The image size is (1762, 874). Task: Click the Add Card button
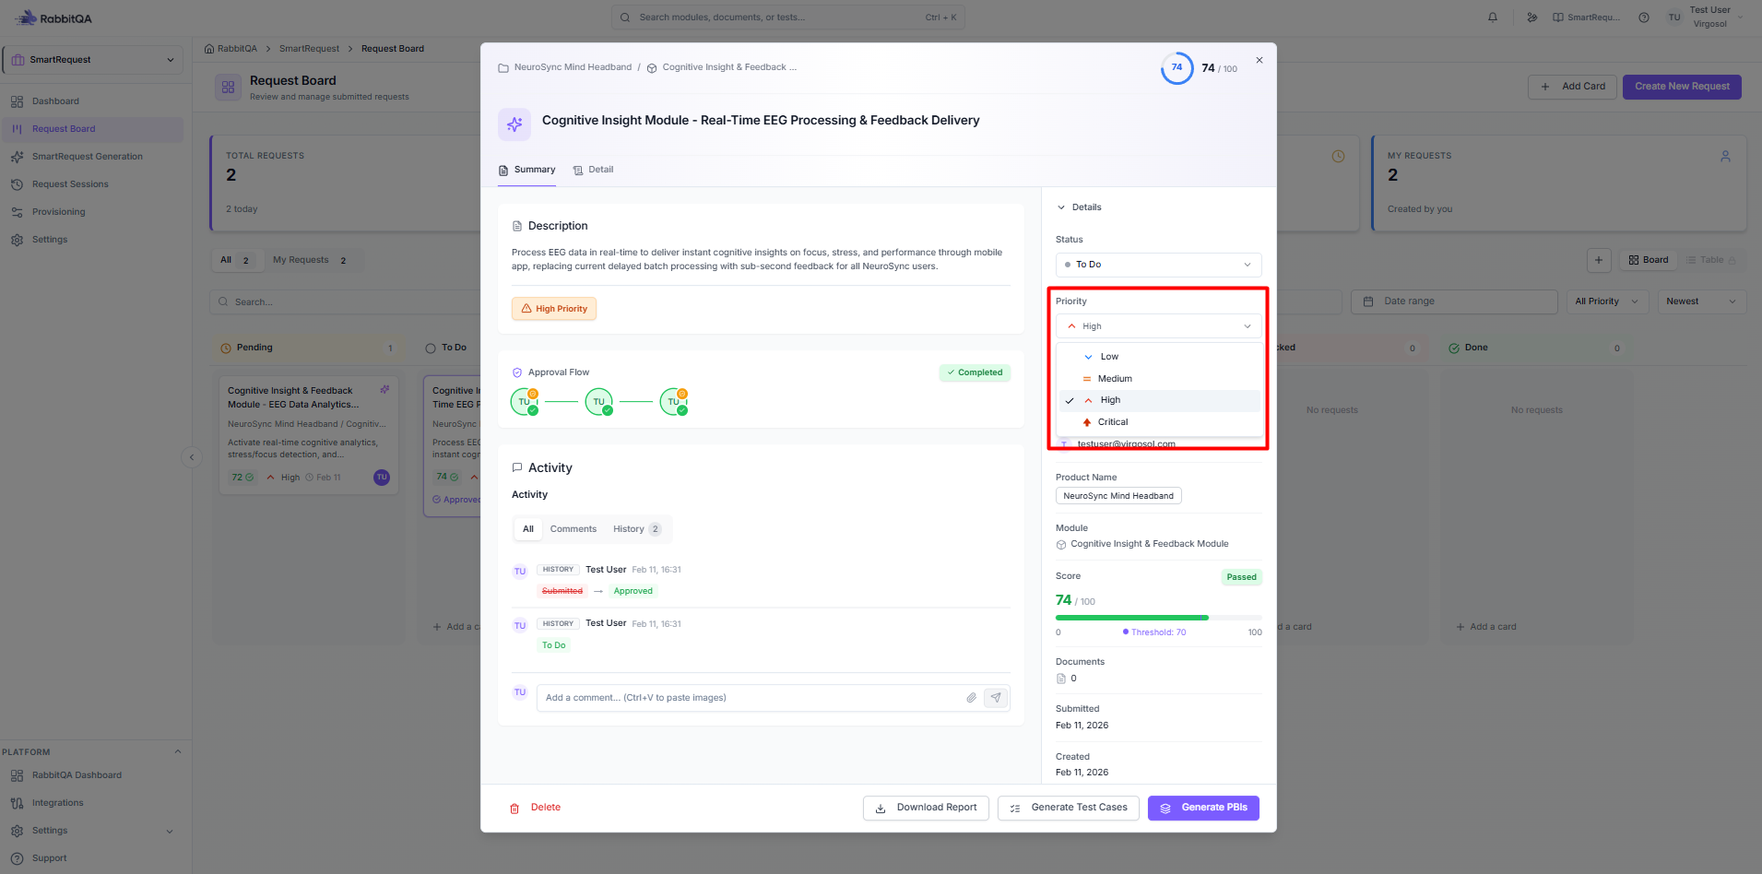[x=1572, y=87]
